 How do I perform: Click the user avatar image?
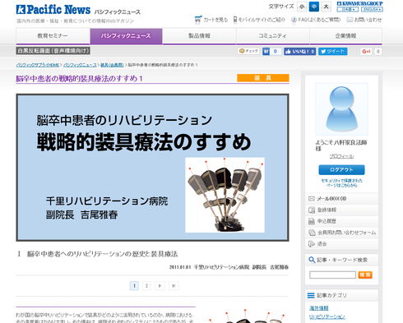[x=341, y=109]
